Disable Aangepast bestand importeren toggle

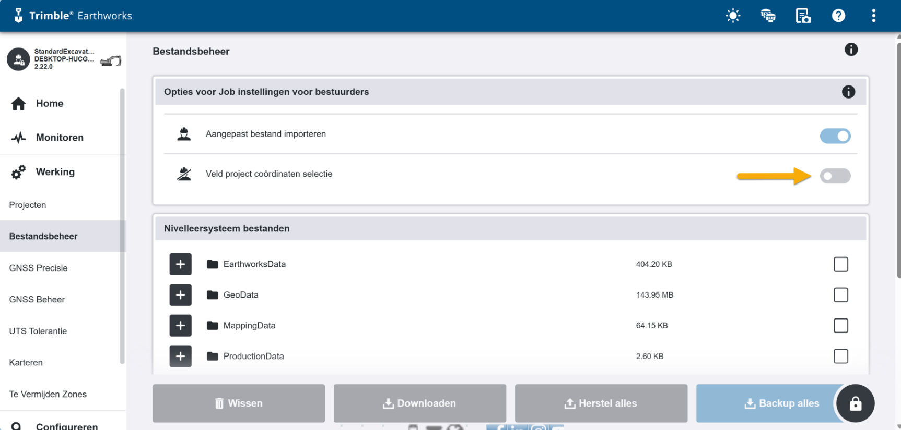(835, 136)
